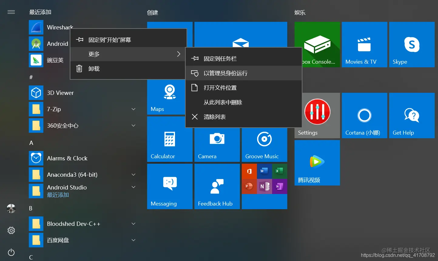
Task: Expand the 360安全中心 folder chevron
Action: click(133, 125)
